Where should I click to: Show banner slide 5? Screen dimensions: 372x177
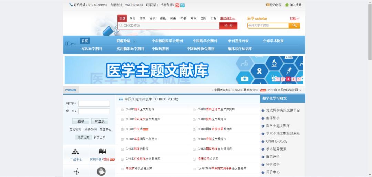(298, 79)
